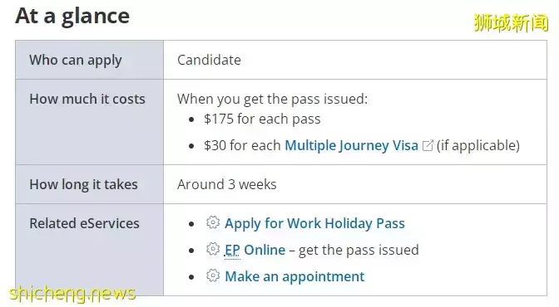The image size is (559, 307).
Task: Click the gear icon beside Apply for Work Holiday Pass
Action: click(x=213, y=222)
